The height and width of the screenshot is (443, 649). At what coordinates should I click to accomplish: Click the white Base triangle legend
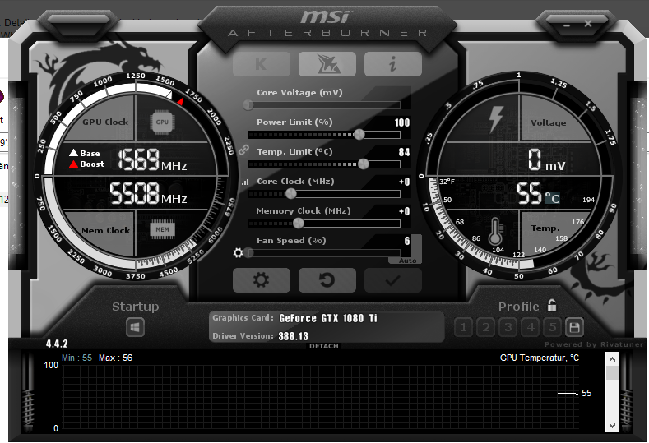pyautogui.click(x=74, y=153)
